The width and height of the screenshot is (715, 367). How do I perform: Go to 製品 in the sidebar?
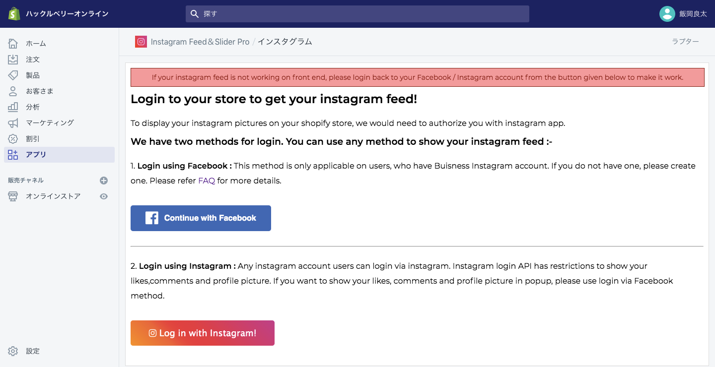tap(59, 75)
